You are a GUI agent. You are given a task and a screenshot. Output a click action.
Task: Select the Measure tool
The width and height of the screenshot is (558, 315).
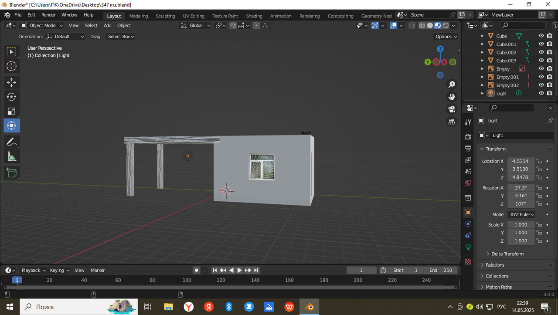11,157
